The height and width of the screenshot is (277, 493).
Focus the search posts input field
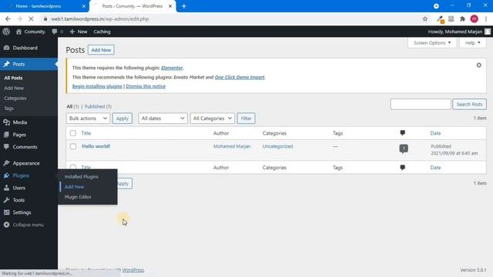point(421,105)
